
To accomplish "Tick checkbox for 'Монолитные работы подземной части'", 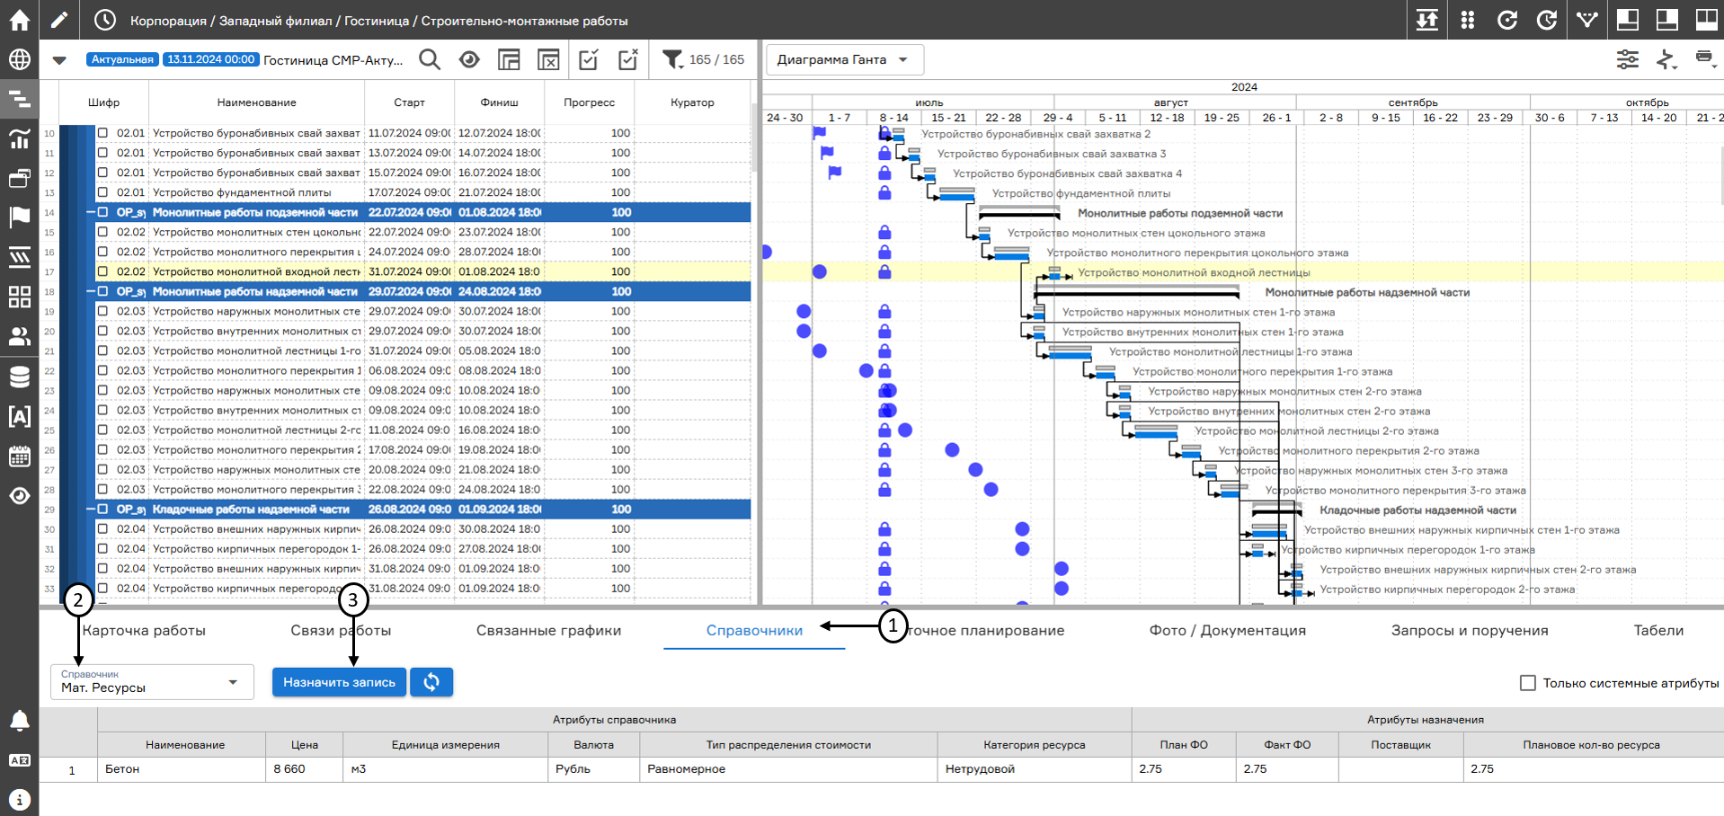I will [x=102, y=212].
